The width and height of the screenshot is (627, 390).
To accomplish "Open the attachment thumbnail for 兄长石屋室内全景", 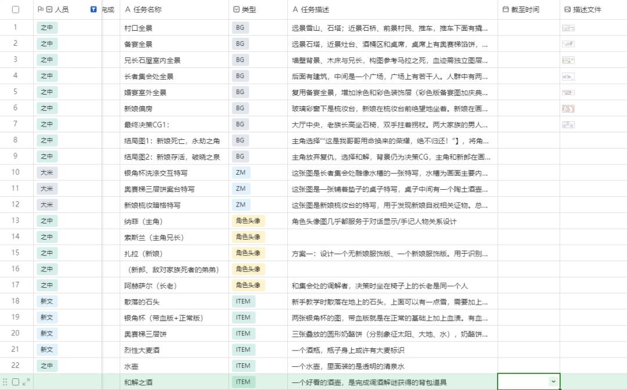I will tap(568, 60).
